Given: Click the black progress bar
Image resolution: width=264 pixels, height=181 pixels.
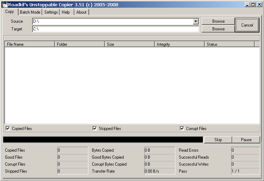Looking at the screenshot, I should tap(103, 140).
